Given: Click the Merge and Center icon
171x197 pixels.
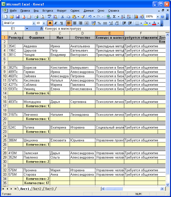Looking at the screenshot, I should click(86, 23).
